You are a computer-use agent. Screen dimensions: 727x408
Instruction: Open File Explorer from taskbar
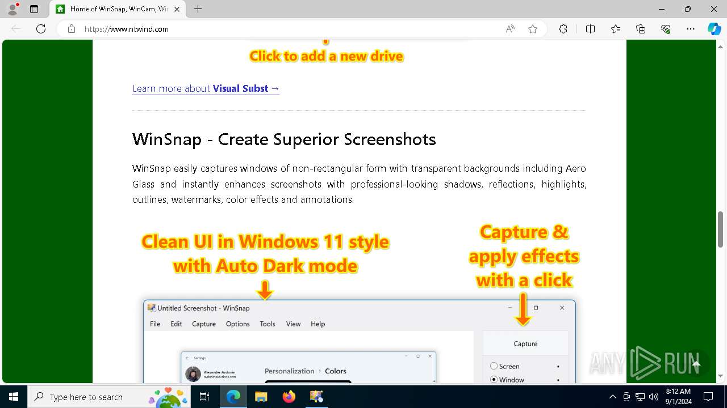click(x=261, y=397)
